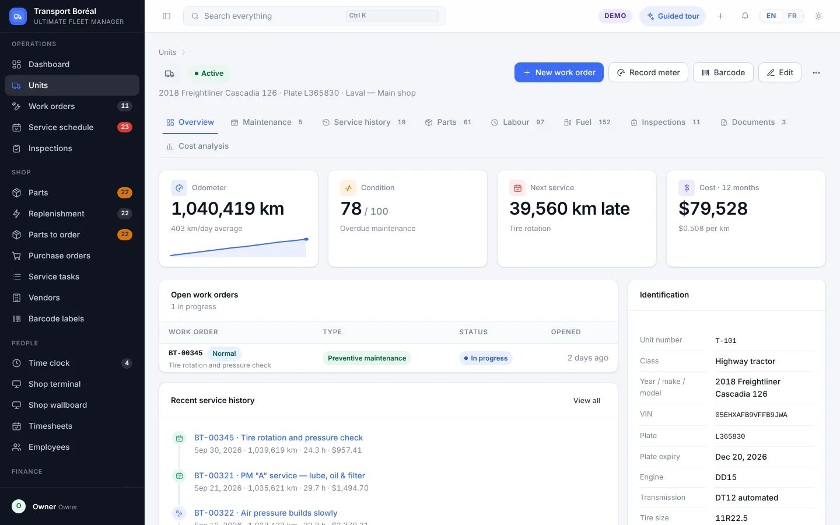The width and height of the screenshot is (840, 525).
Task: Click the plus icon in the top bar
Action: point(720,16)
